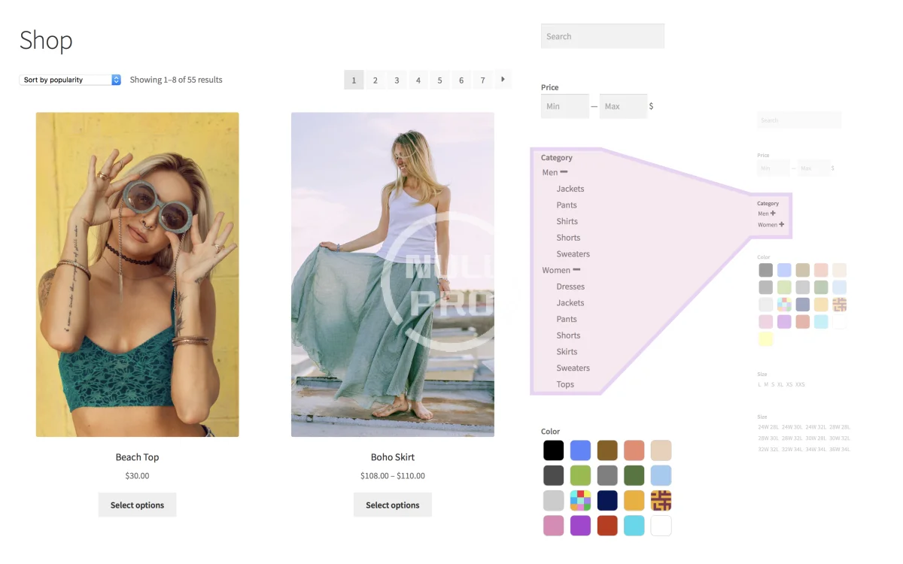
Task: Collapse the Men category minus icon
Action: [564, 172]
